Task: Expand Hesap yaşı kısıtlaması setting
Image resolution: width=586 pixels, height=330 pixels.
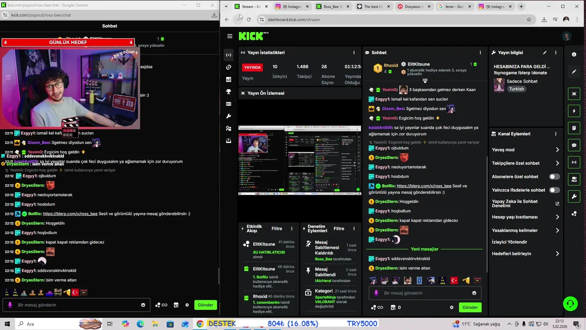Action: coord(526,217)
